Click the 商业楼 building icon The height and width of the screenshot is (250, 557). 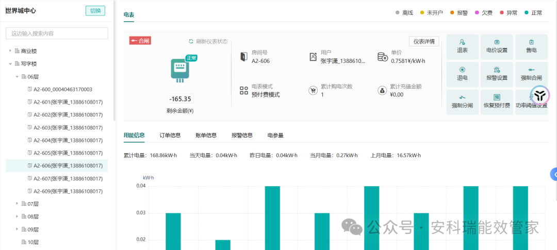[x=17, y=51]
